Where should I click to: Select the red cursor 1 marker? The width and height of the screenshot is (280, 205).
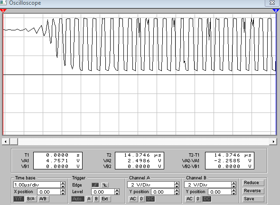pos(3,11)
